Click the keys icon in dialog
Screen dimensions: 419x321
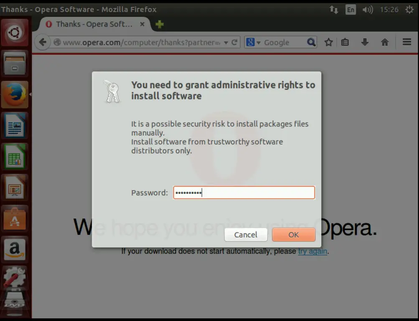(x=112, y=92)
